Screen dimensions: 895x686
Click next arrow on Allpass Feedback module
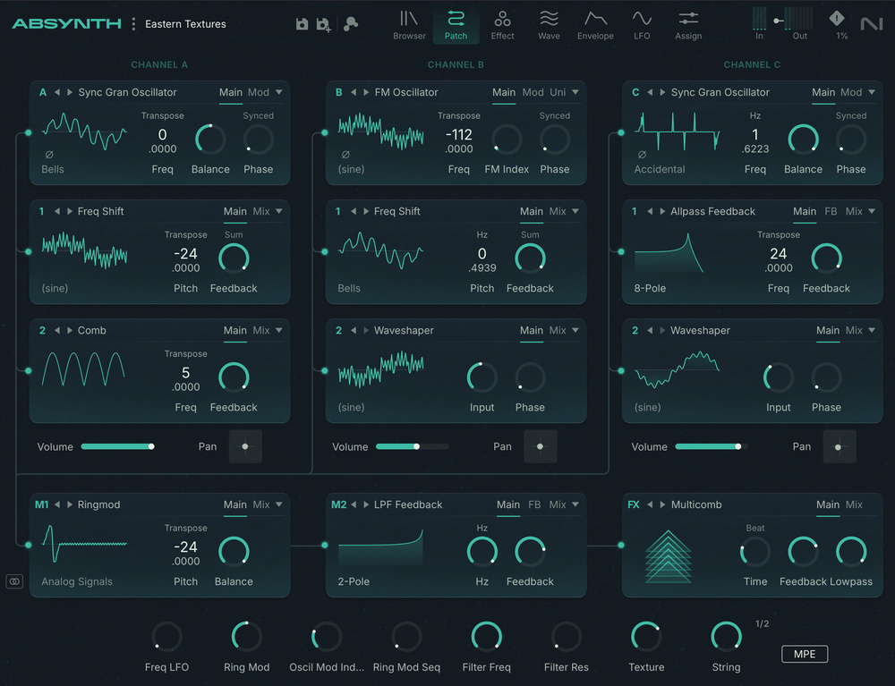click(x=662, y=212)
